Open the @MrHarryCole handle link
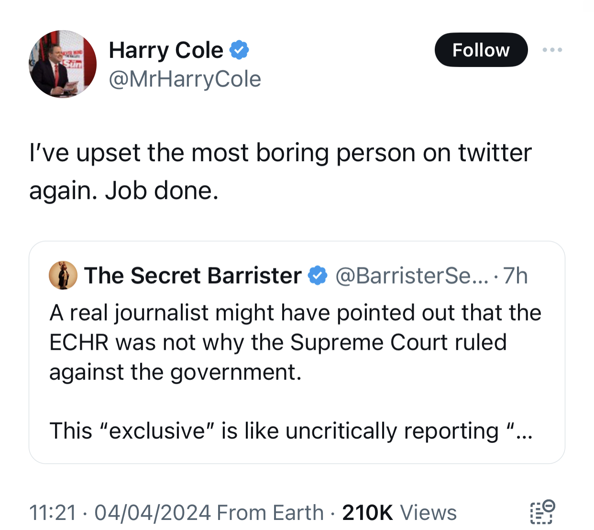The height and width of the screenshot is (530, 594). tap(185, 79)
